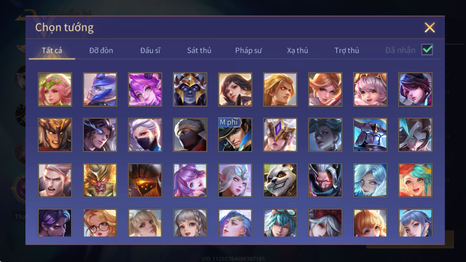Select the red-hat white-haired hero thumbnail
Image resolution: width=466 pixels, height=262 pixels.
point(325,223)
